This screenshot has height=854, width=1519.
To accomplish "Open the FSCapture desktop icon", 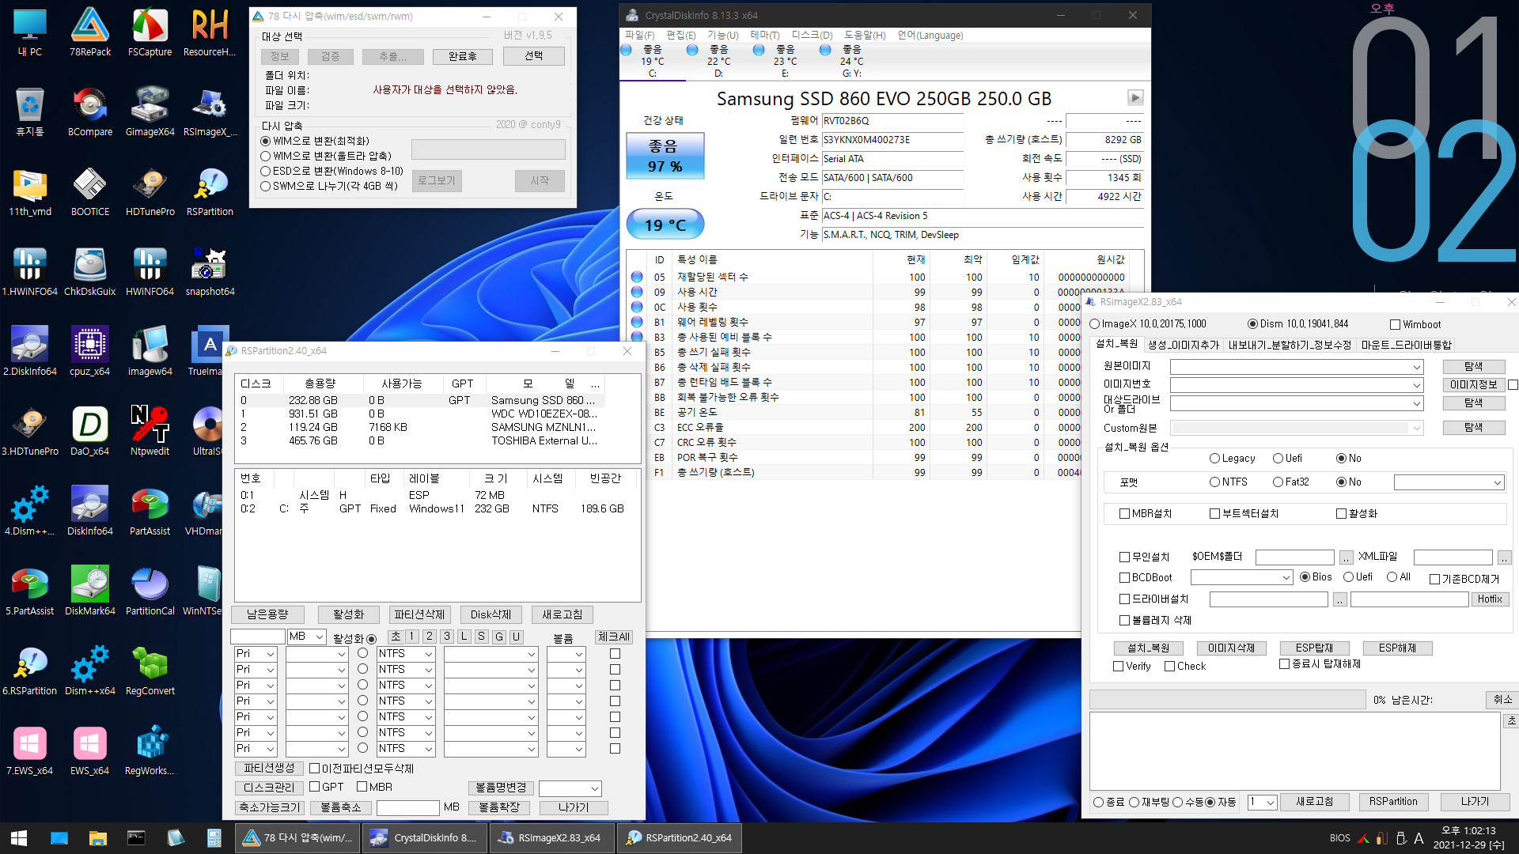I will tap(150, 32).
